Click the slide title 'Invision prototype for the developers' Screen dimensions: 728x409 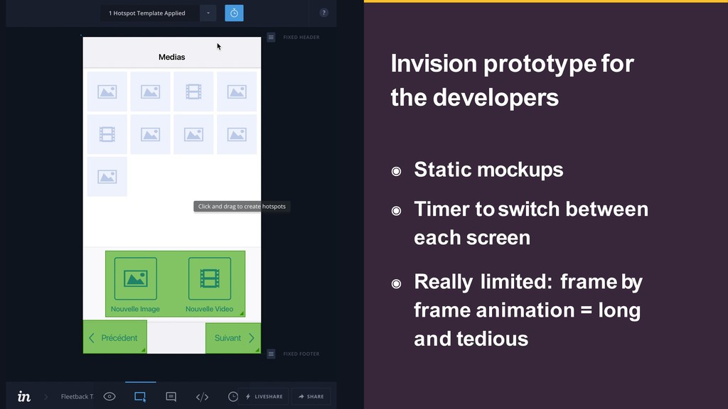point(512,81)
